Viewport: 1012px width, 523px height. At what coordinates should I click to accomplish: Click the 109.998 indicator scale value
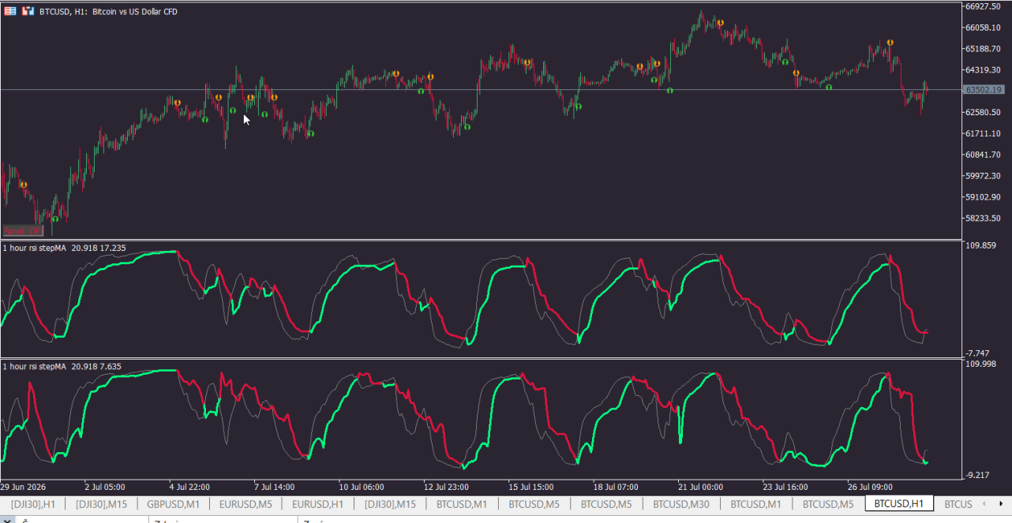click(980, 364)
